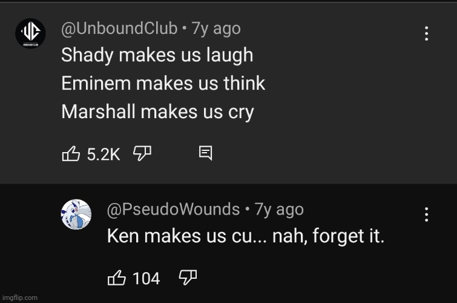
Task: Click the "Marshall makes us cry" line
Action: [157, 112]
